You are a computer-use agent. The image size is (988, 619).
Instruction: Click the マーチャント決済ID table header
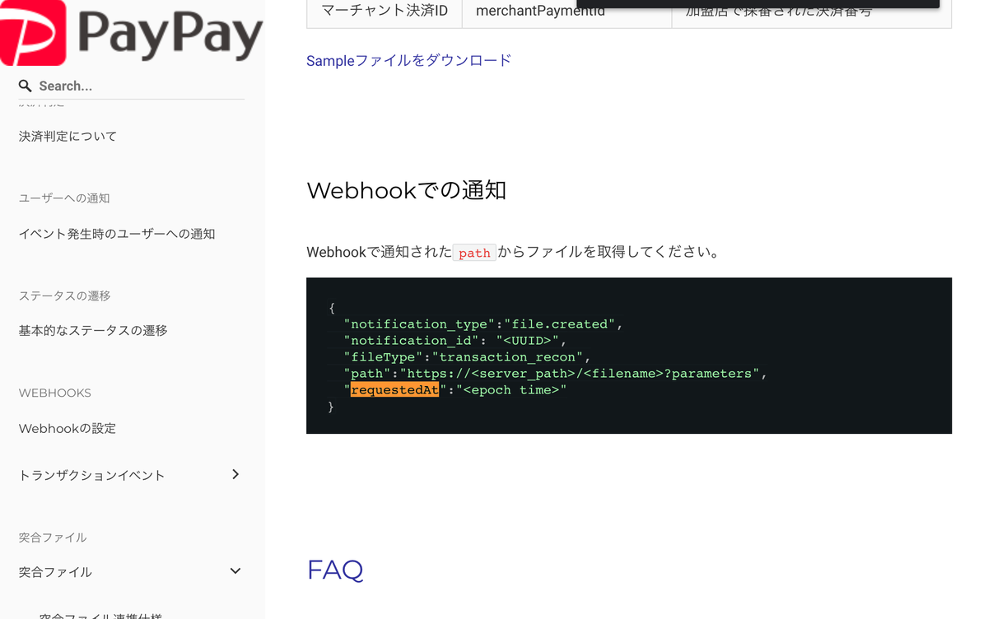(384, 11)
